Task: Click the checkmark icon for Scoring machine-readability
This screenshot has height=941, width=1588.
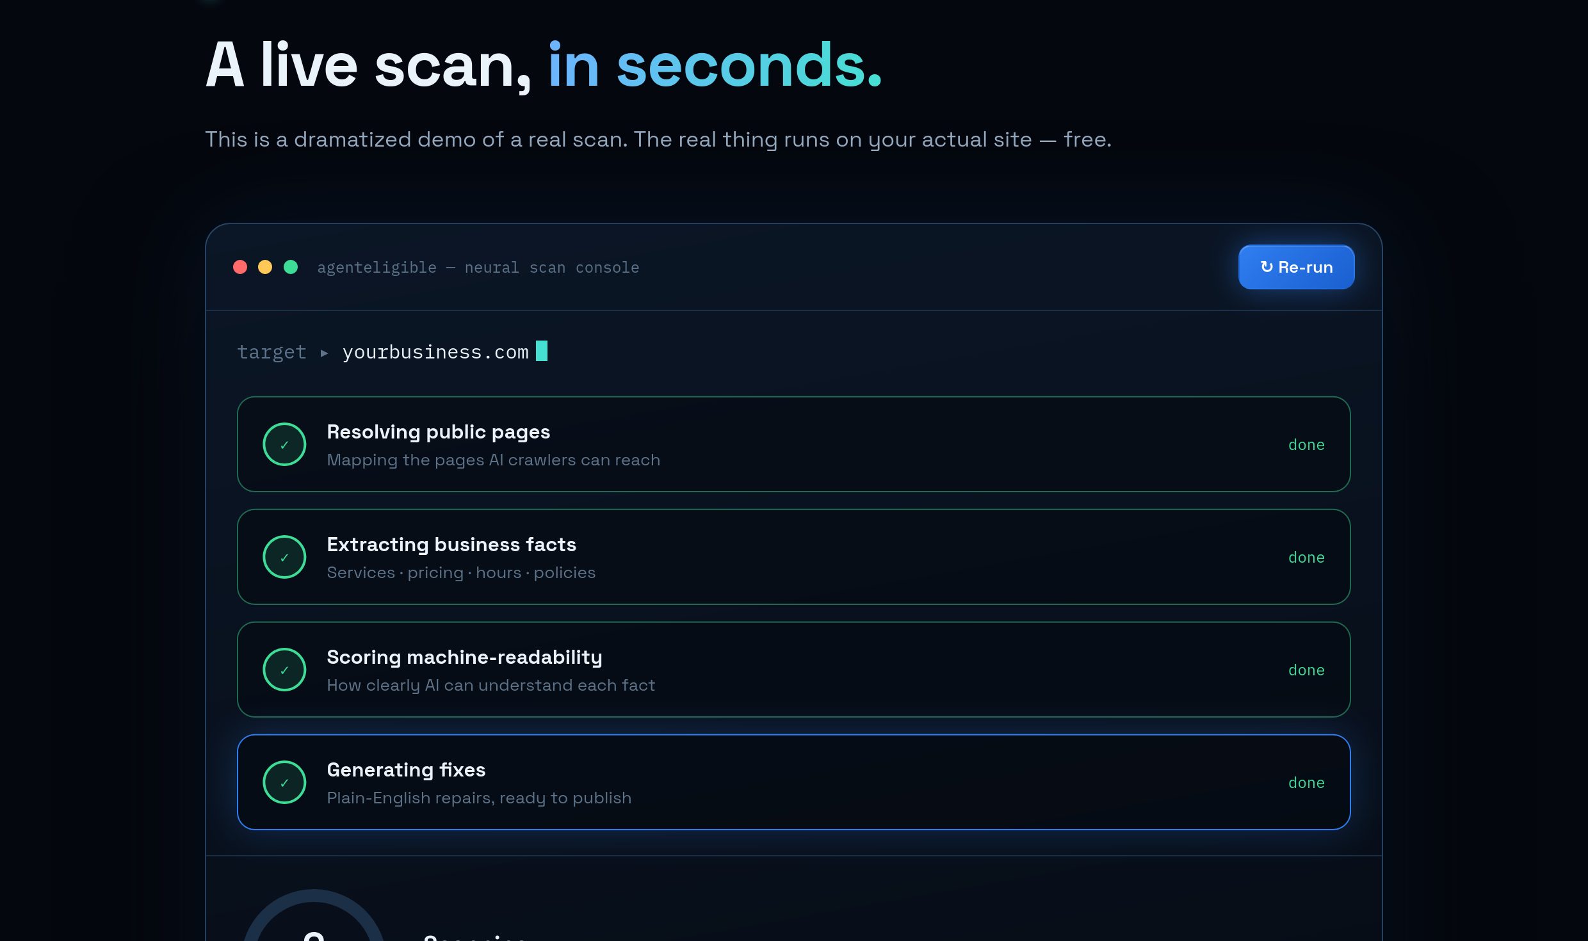Action: coord(284,670)
